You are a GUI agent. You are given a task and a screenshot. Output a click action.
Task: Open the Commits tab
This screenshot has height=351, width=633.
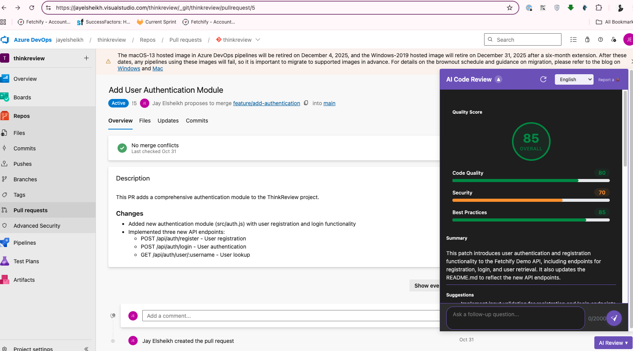[197, 121]
